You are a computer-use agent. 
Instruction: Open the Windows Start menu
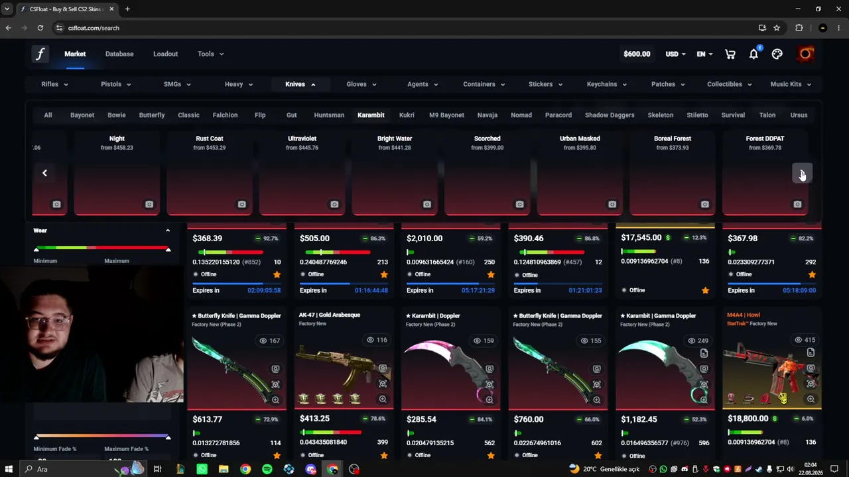(9, 469)
